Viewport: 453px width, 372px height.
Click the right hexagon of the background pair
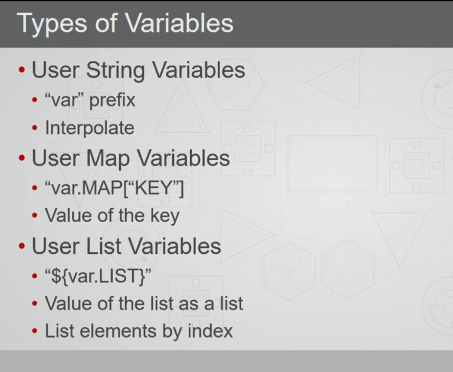[x=349, y=269]
